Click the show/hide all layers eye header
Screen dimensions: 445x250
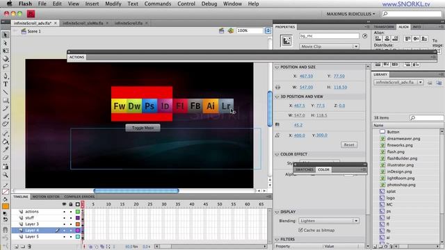pos(64,204)
